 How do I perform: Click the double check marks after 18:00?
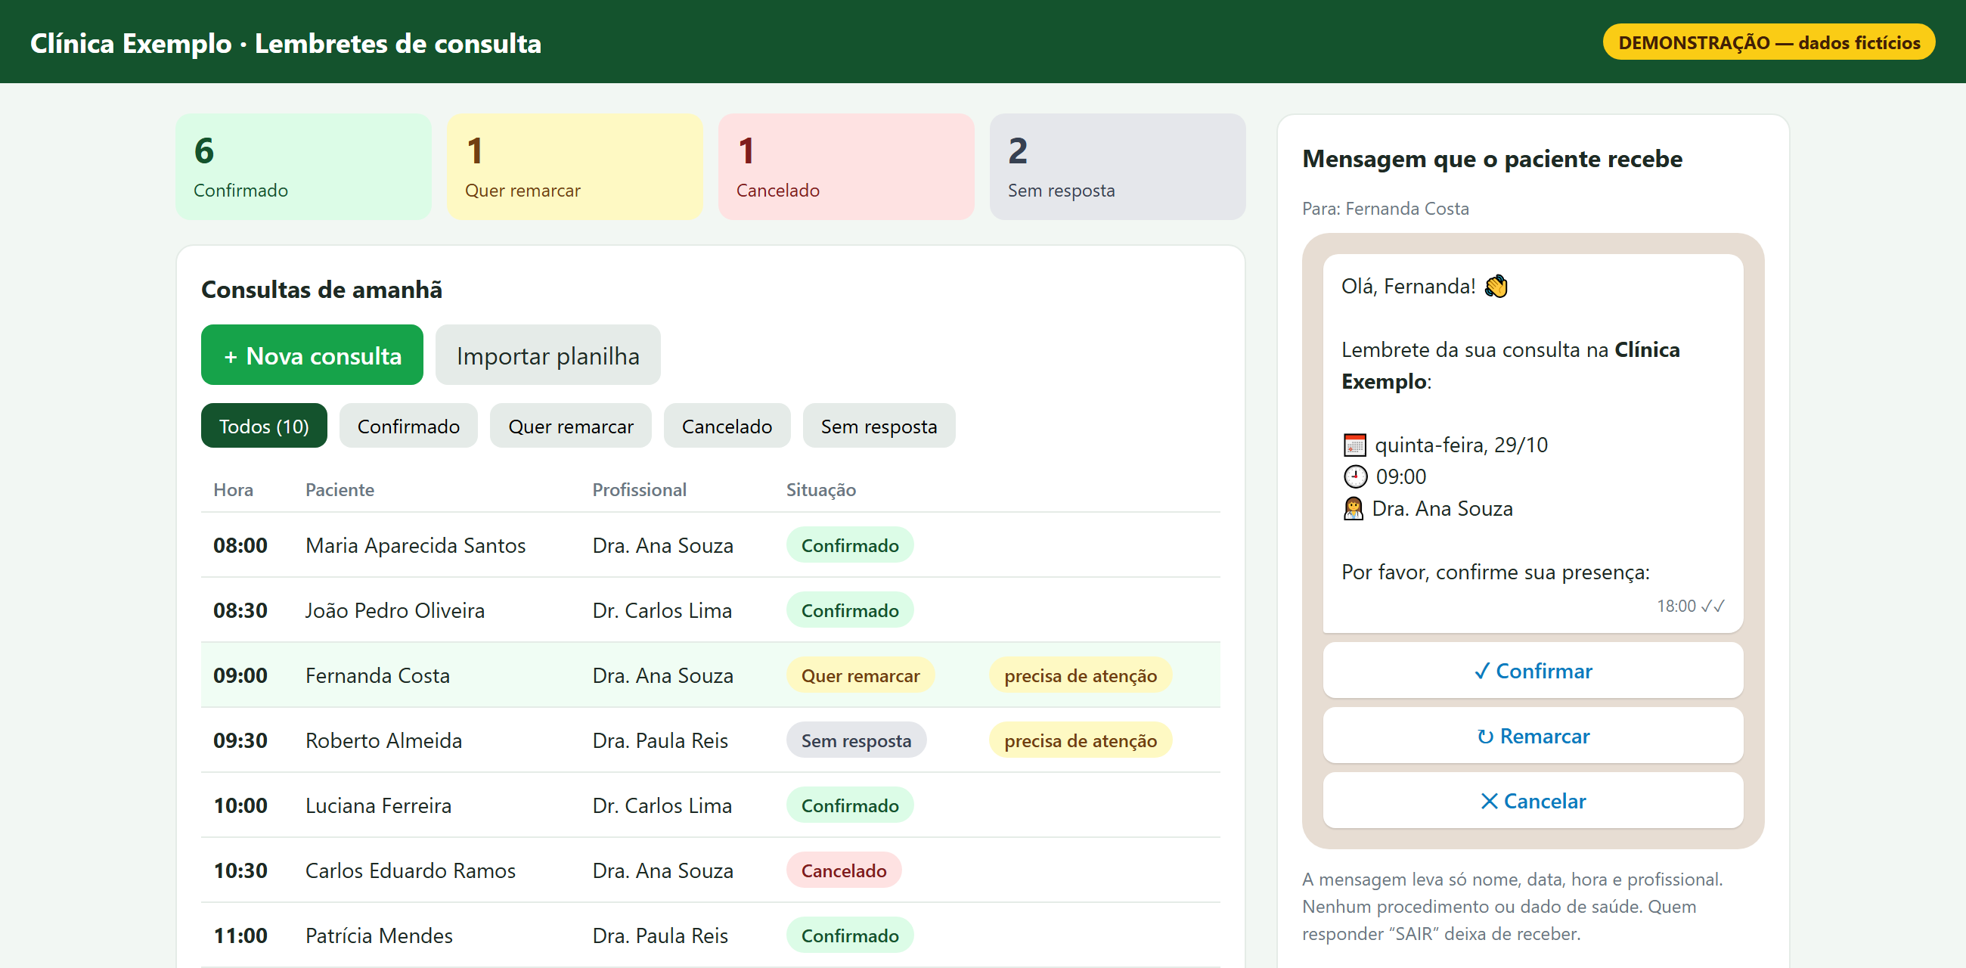coord(1713,606)
